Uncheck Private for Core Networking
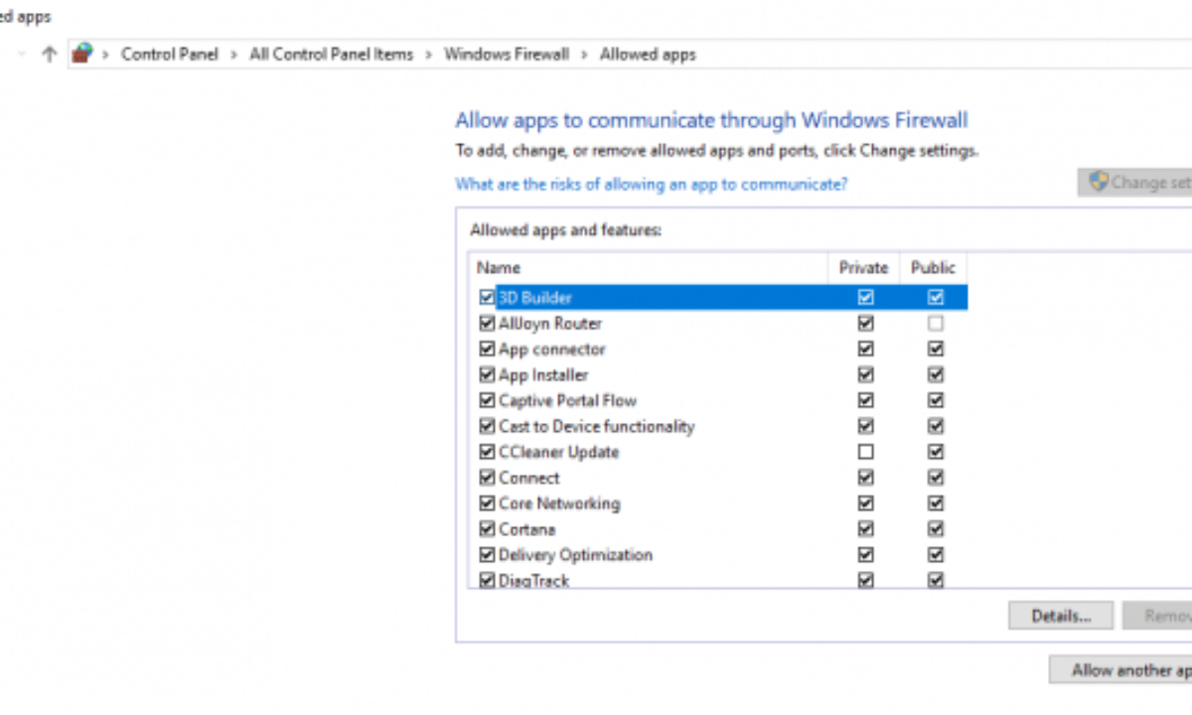This screenshot has width=1192, height=715. point(865,503)
